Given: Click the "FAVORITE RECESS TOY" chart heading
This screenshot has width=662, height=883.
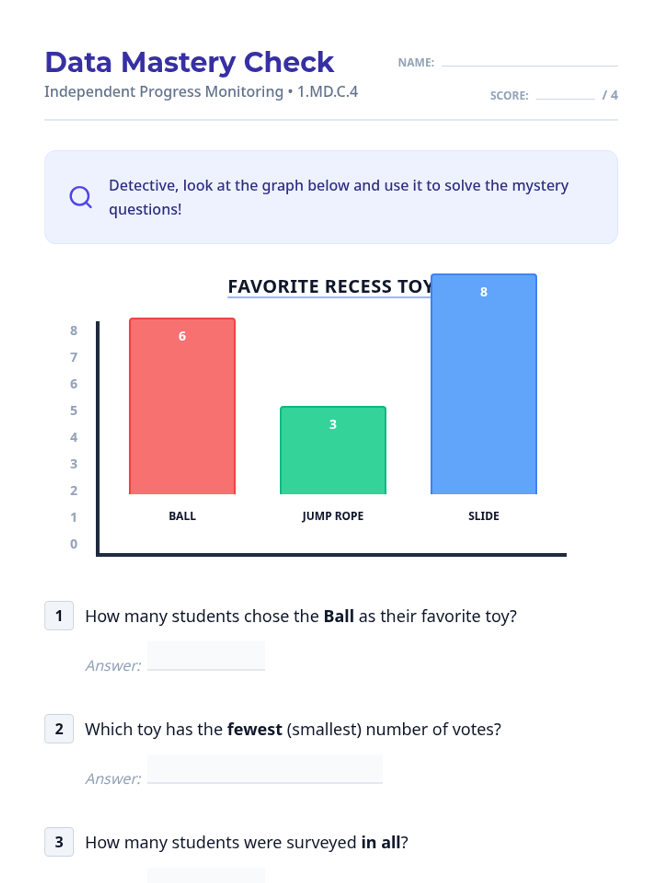Looking at the screenshot, I should (x=329, y=286).
